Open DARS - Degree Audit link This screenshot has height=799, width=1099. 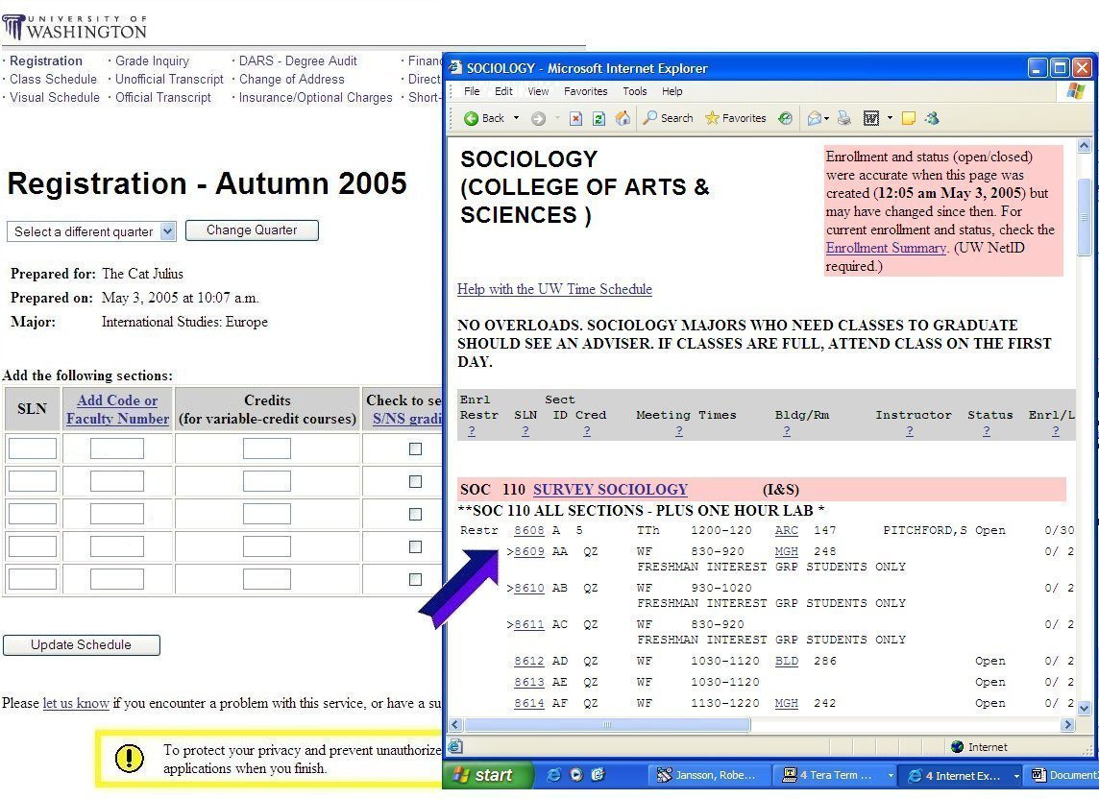click(298, 61)
